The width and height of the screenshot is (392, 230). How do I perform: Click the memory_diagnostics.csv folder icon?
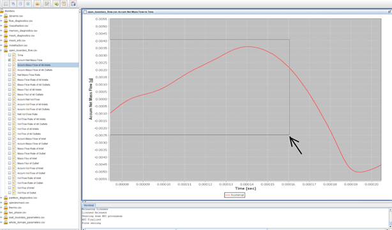point(6,31)
